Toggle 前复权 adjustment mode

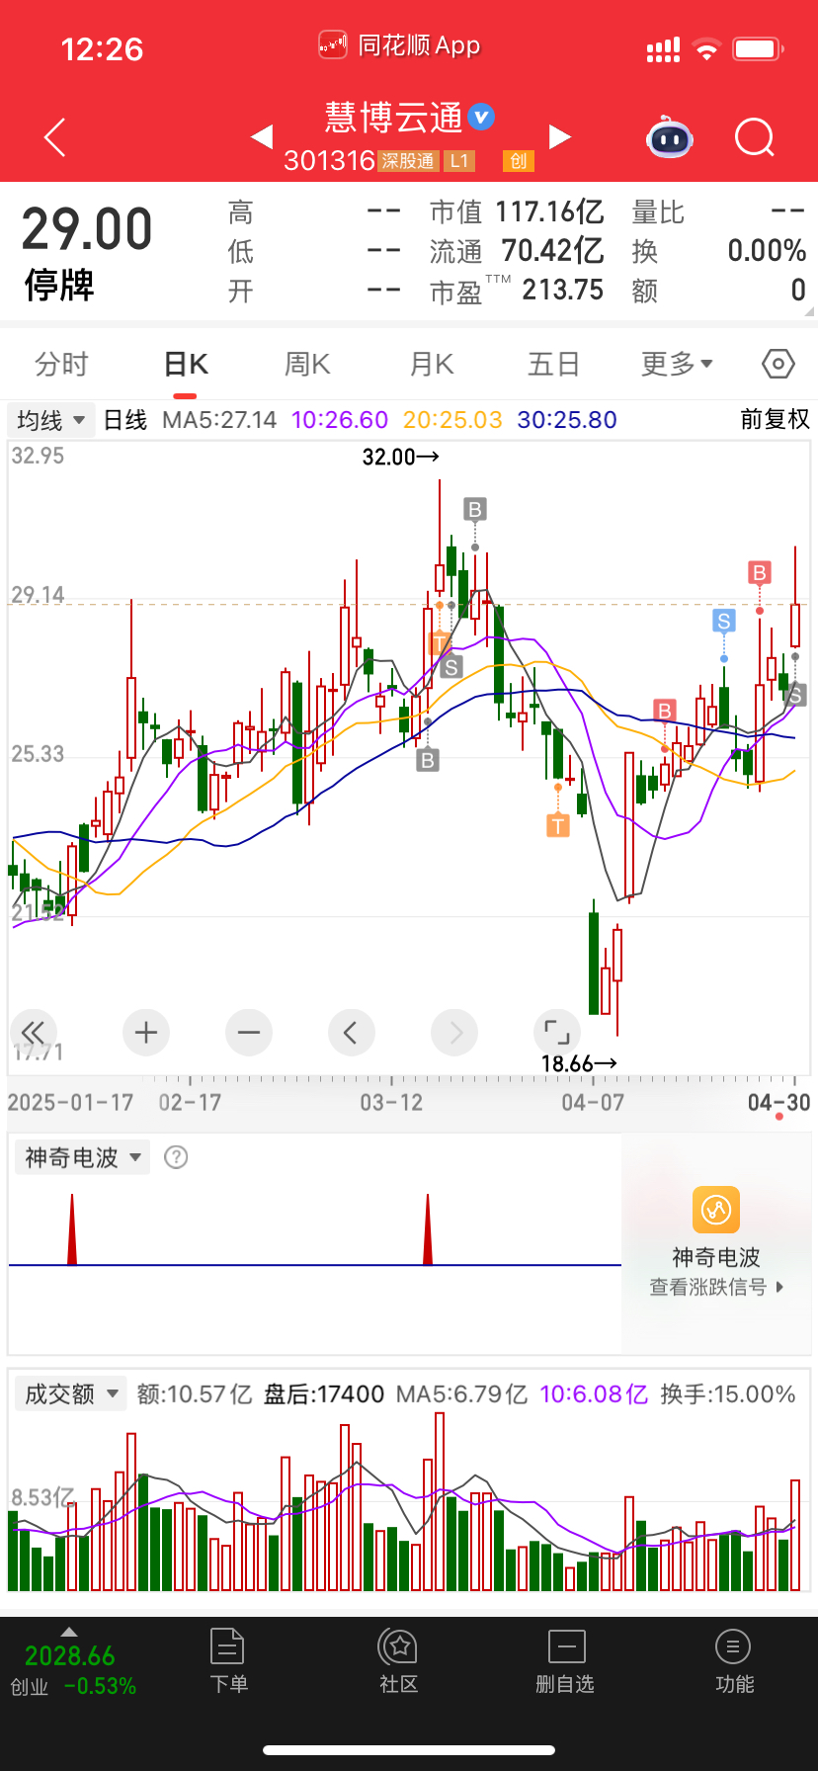pos(776,420)
